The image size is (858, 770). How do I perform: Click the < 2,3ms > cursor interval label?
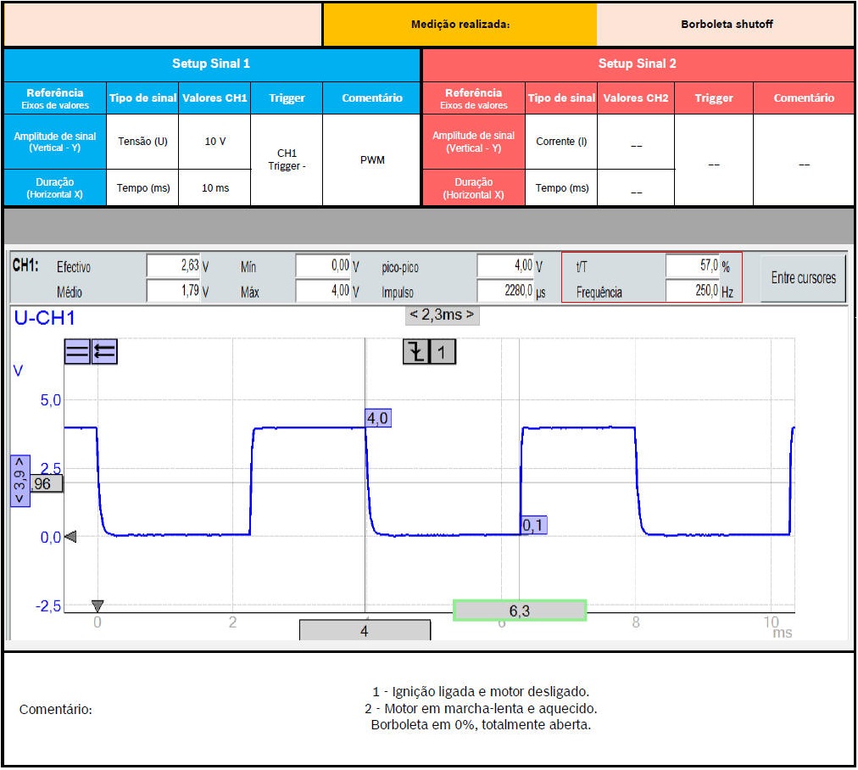coord(442,315)
